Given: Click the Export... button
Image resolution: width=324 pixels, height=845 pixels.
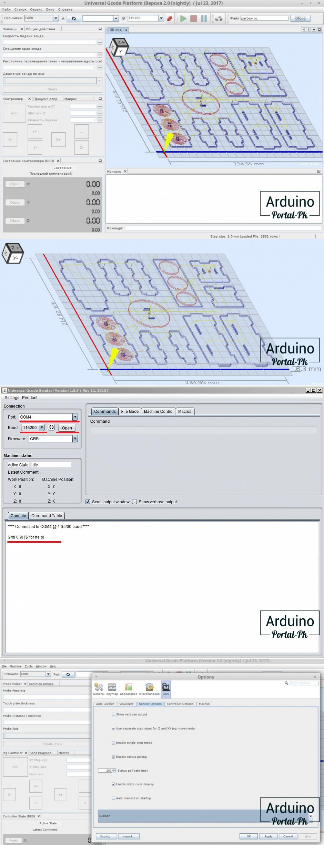Looking at the screenshot, I should [x=105, y=836].
